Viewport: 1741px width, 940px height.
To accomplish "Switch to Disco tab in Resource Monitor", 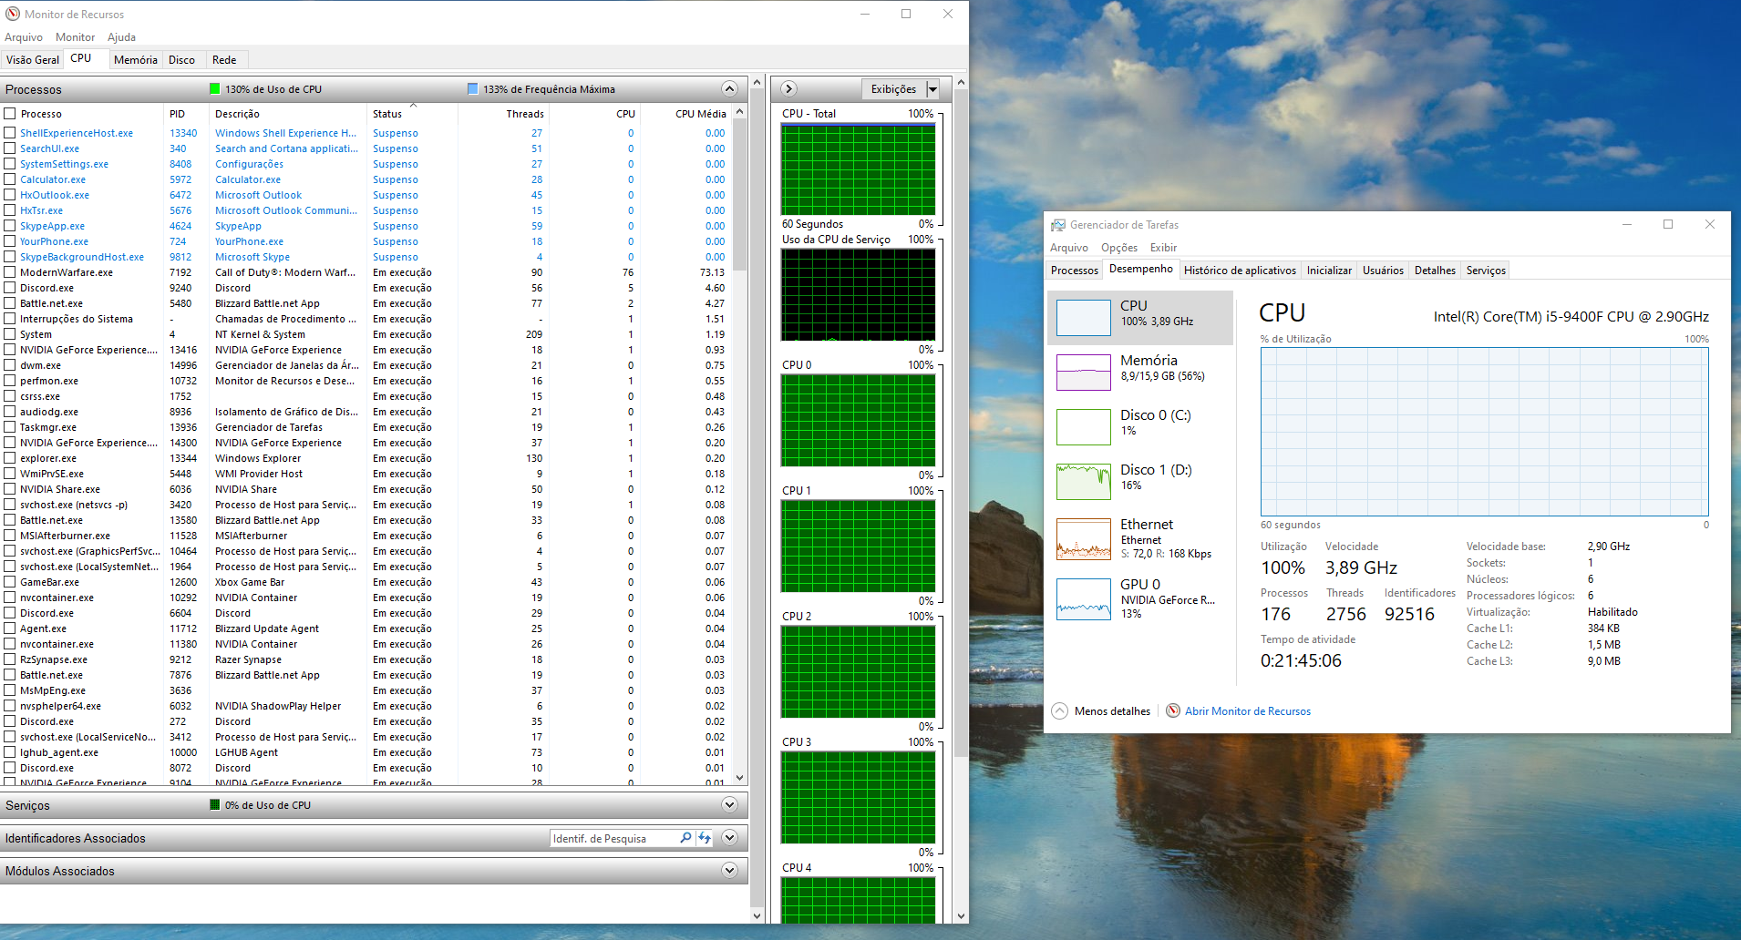I will tap(181, 60).
